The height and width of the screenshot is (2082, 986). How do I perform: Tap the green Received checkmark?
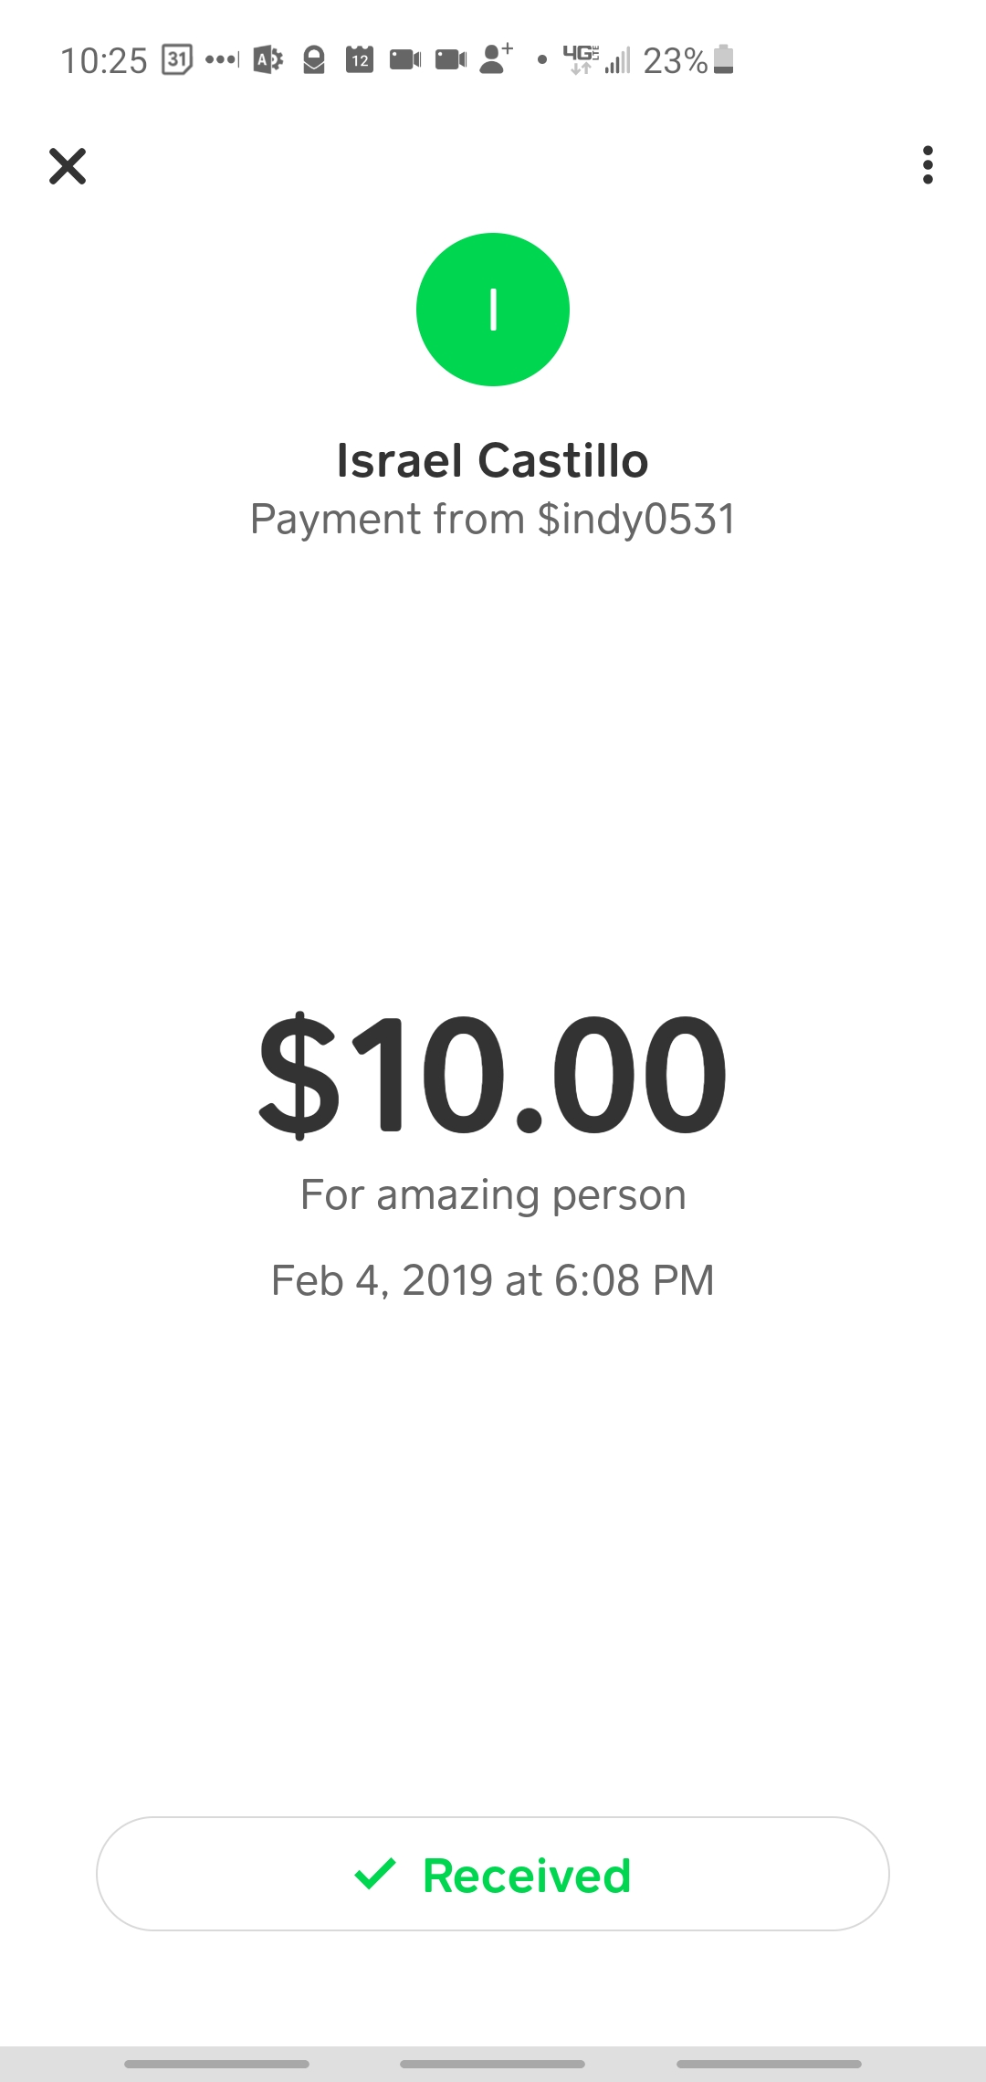pos(375,1874)
